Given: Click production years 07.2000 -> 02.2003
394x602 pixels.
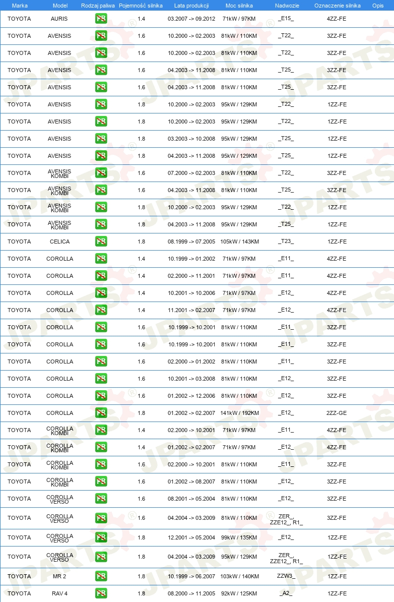Looking at the screenshot, I should (x=191, y=173).
